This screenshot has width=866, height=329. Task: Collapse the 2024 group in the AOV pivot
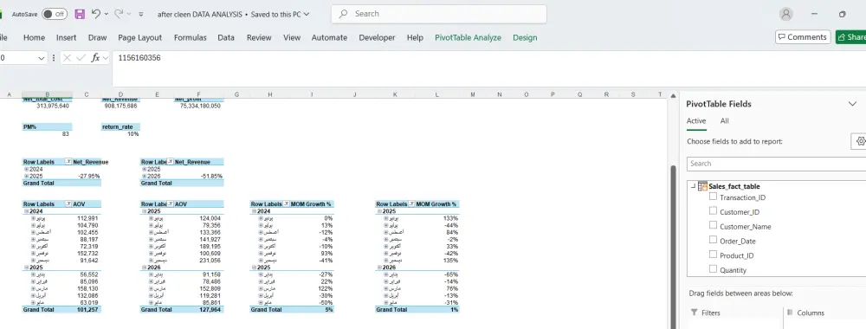[x=26, y=211]
